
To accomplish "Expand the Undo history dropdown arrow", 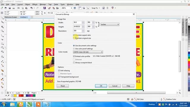I will coord(34,8).
